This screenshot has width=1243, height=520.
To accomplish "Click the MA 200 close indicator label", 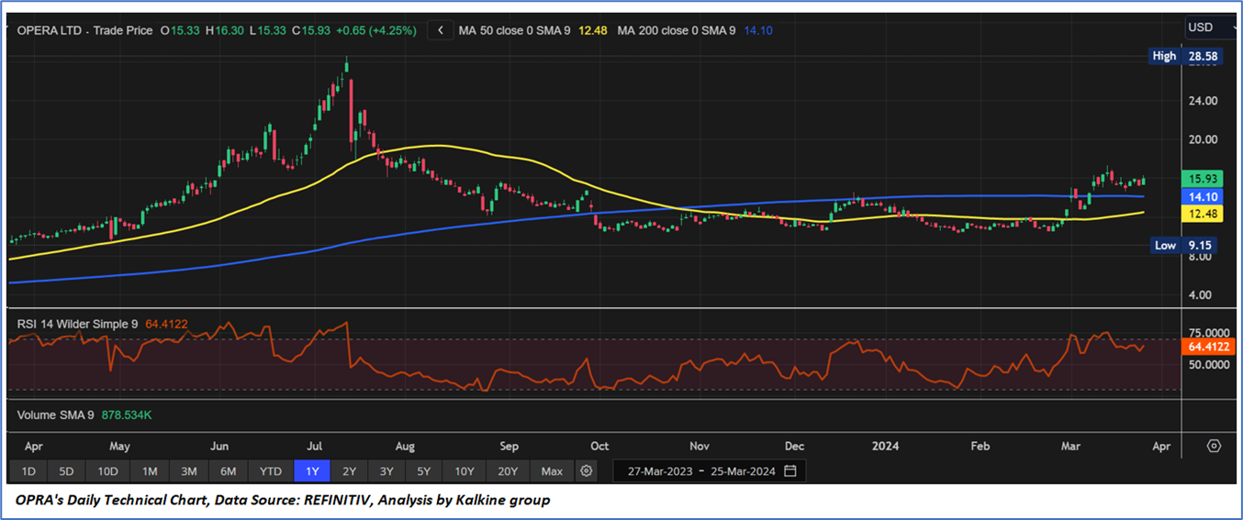I will pyautogui.click(x=676, y=30).
